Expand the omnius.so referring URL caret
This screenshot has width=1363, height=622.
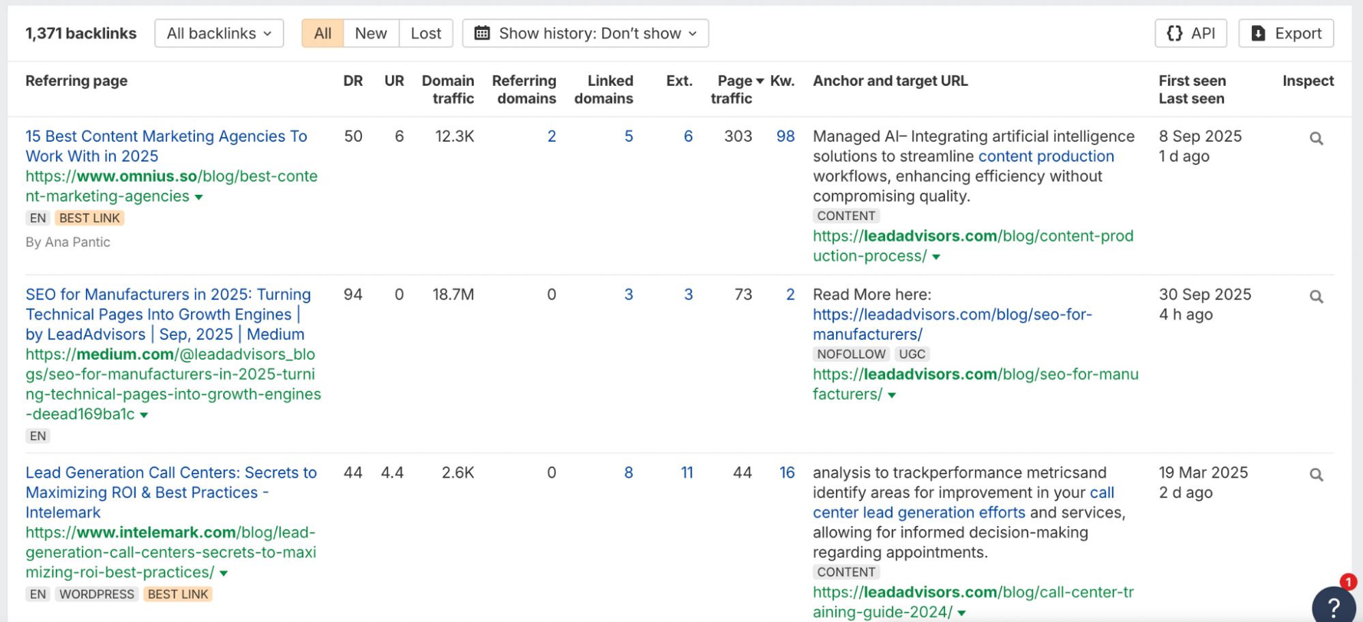tap(199, 198)
